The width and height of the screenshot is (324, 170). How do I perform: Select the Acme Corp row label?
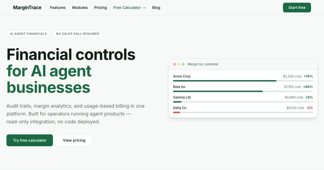182,76
